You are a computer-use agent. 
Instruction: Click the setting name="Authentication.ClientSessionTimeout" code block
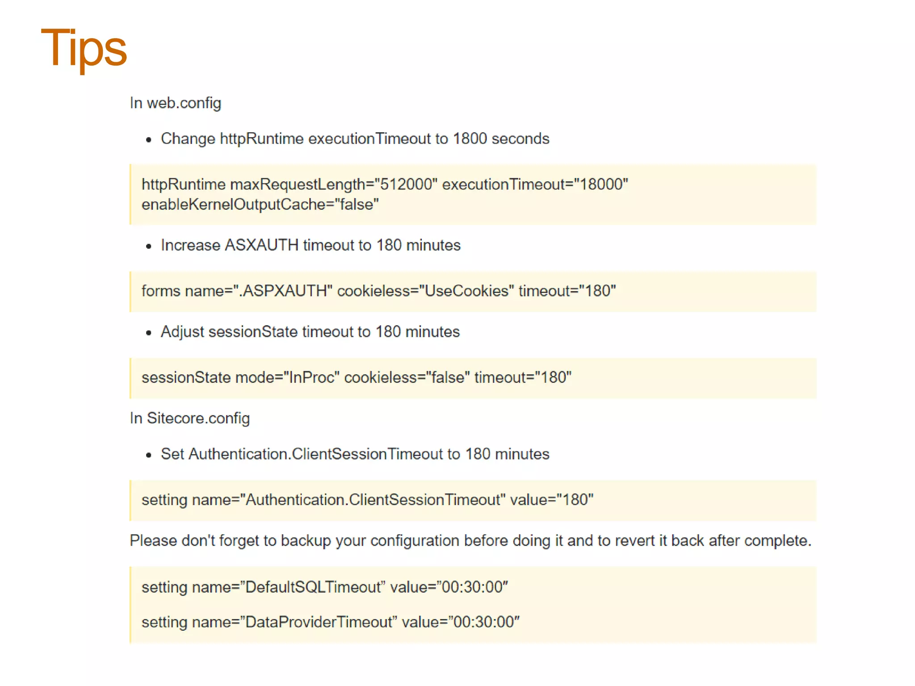pyautogui.click(x=473, y=500)
